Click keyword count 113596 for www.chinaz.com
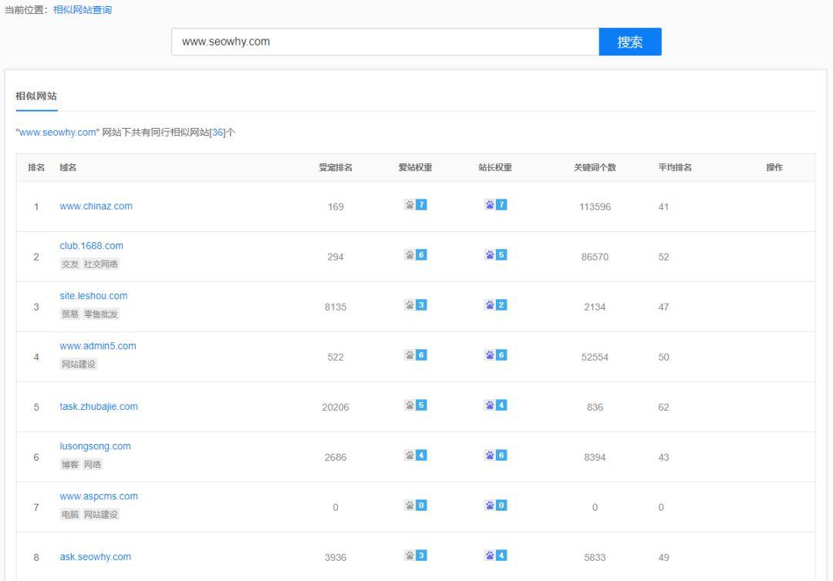The image size is (833, 581). tap(595, 207)
